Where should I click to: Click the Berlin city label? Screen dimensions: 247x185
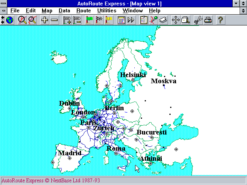114,108
